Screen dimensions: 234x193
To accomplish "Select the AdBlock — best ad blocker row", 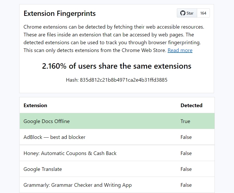I will point(54,137).
